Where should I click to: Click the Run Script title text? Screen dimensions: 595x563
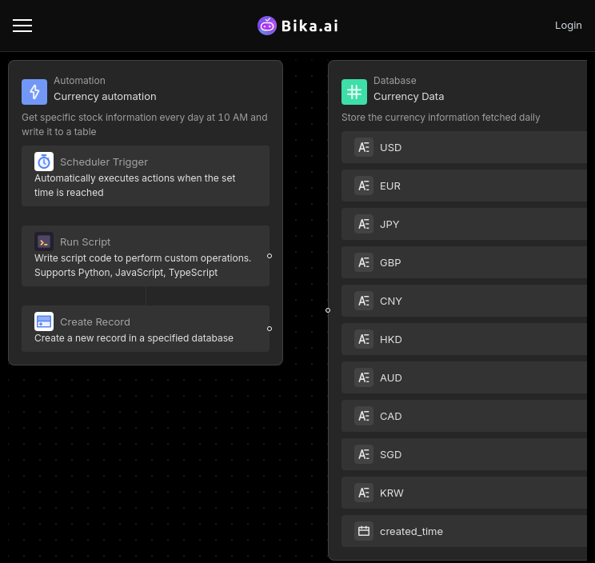(x=85, y=242)
